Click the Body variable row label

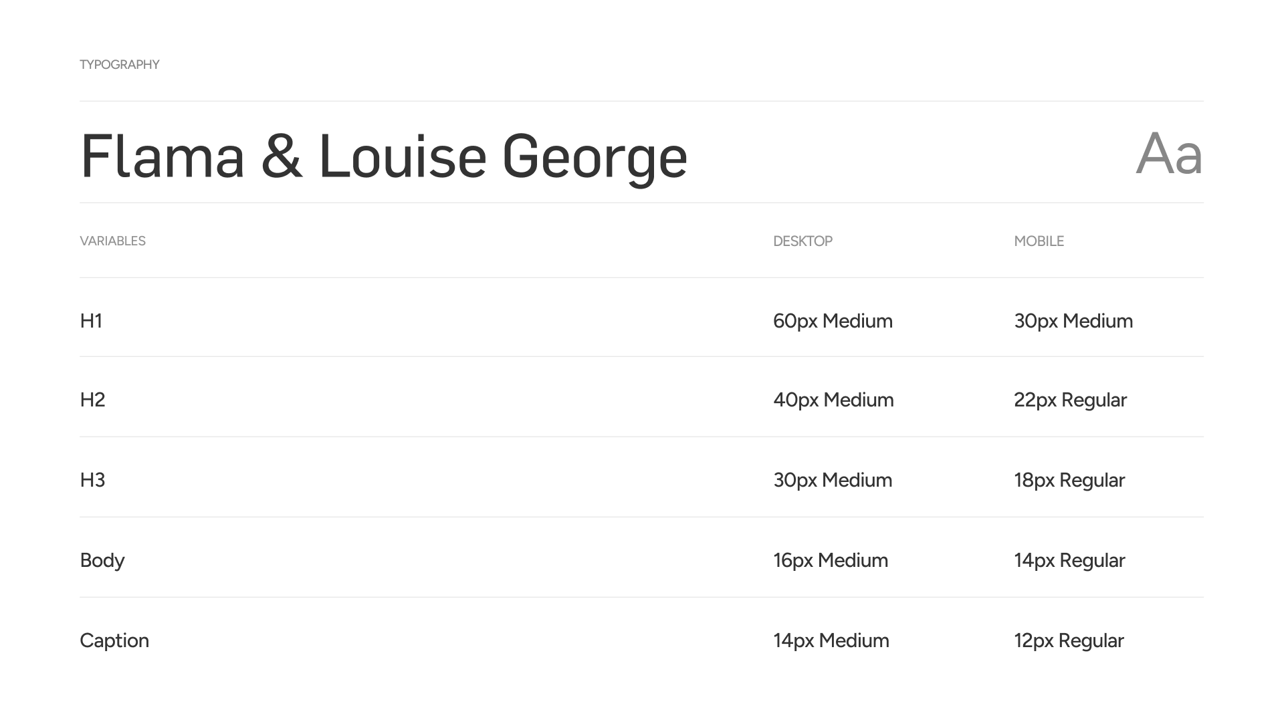102,560
